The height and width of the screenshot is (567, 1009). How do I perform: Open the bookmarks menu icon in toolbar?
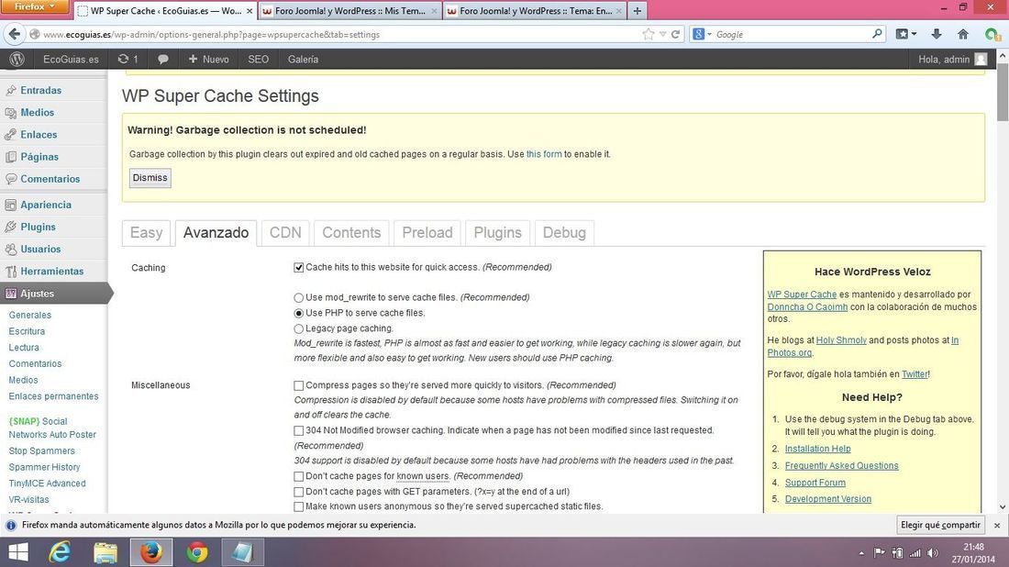905,34
